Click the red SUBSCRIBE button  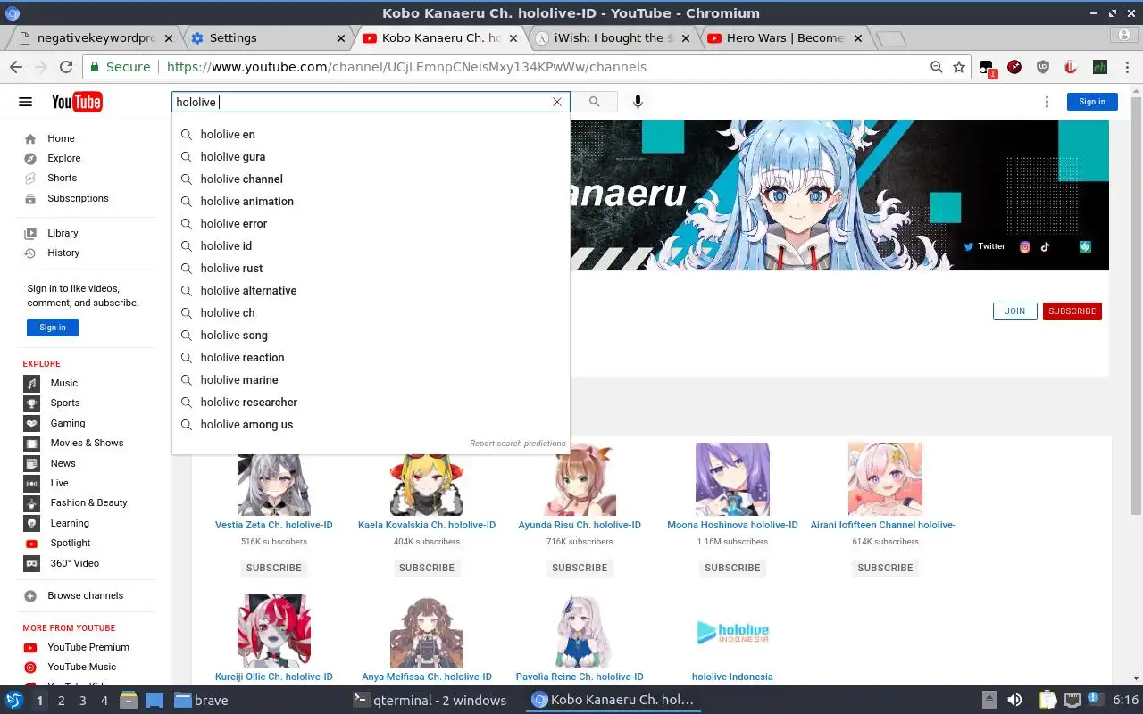pyautogui.click(x=1072, y=311)
